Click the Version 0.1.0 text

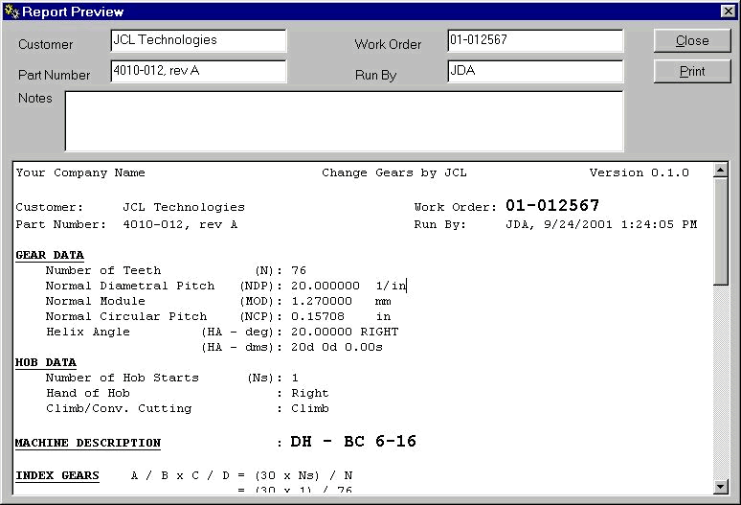click(639, 172)
